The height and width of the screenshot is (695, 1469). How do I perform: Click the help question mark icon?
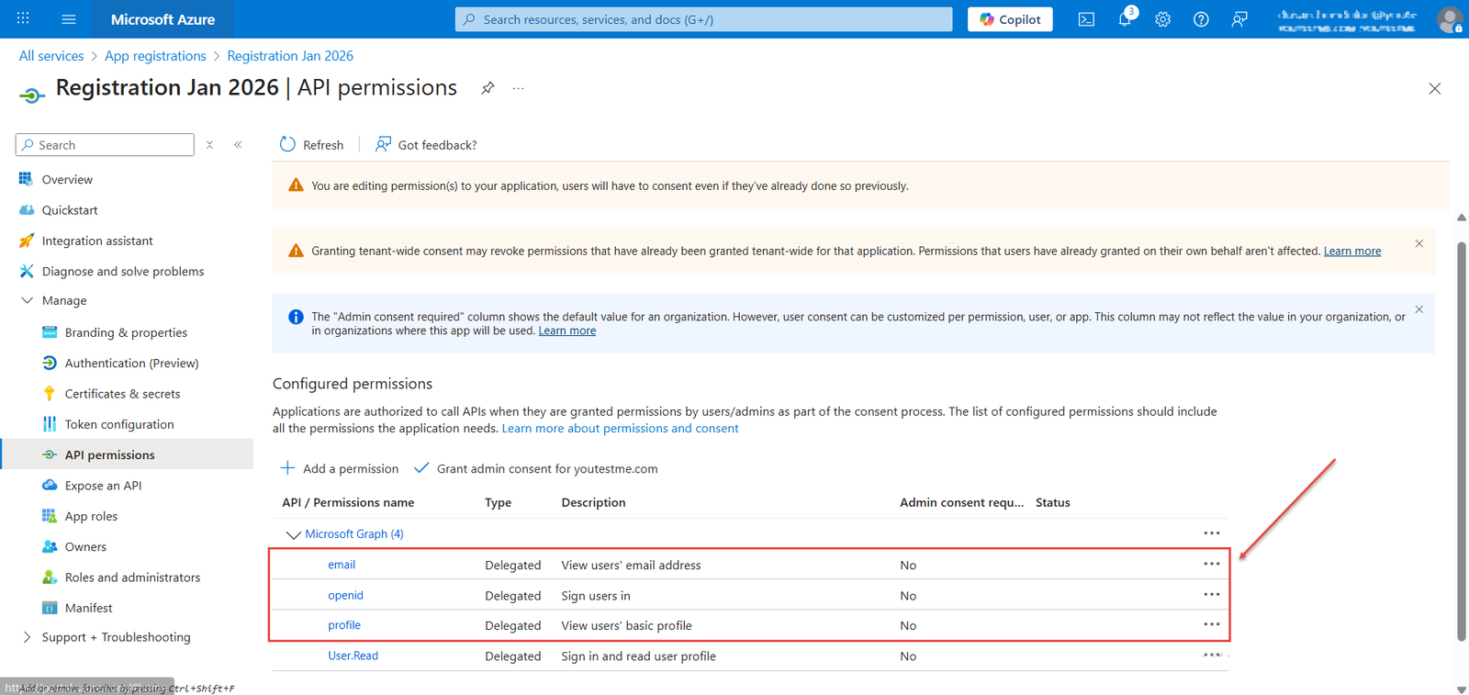click(1201, 19)
